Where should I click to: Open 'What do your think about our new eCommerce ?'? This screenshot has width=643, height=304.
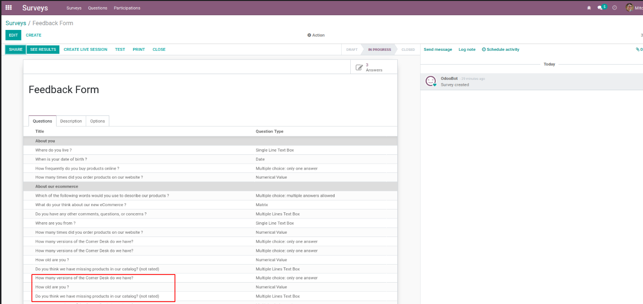210,205
